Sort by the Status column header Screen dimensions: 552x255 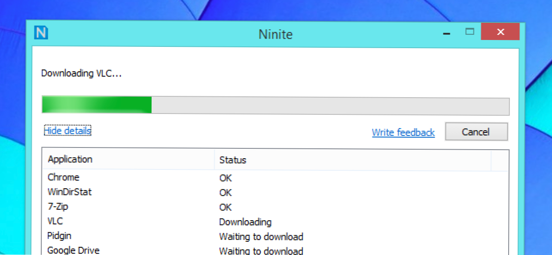[232, 160]
